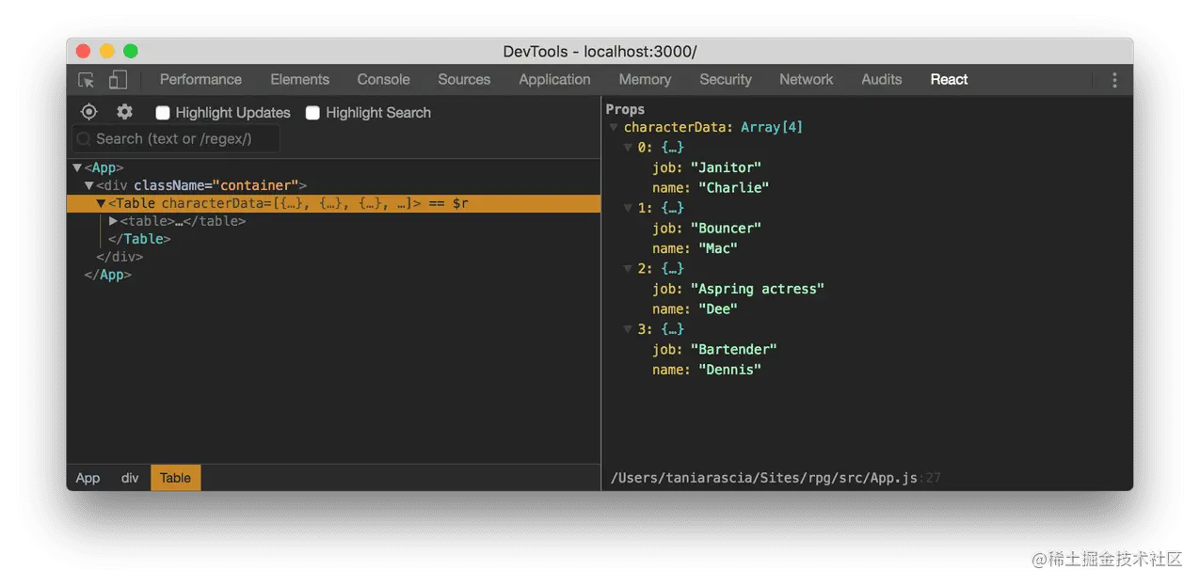Click the "Mac" name value
This screenshot has width=1200, height=586.
point(718,248)
